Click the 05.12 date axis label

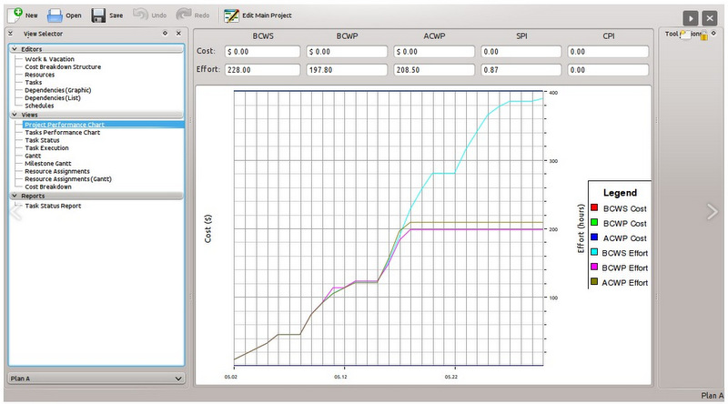[x=340, y=377]
